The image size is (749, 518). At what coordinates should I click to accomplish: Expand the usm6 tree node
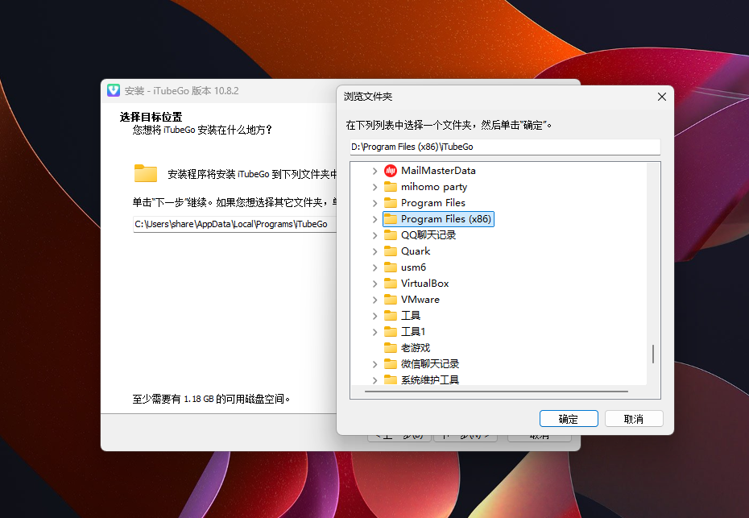[375, 267]
